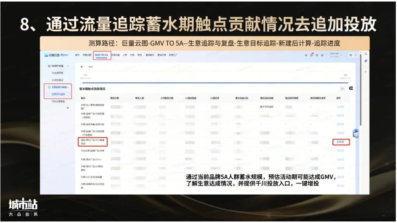Viewport: 397px width, 223px height.
Task: Open the 首页 nav tab
Action: tap(77, 55)
